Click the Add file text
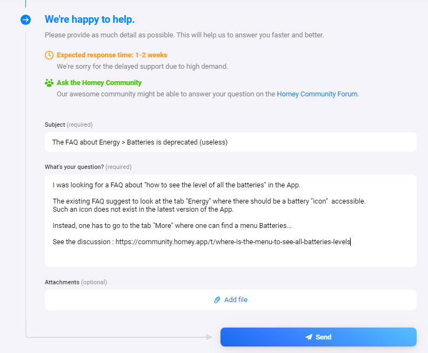This screenshot has height=353, width=428. [x=236, y=299]
